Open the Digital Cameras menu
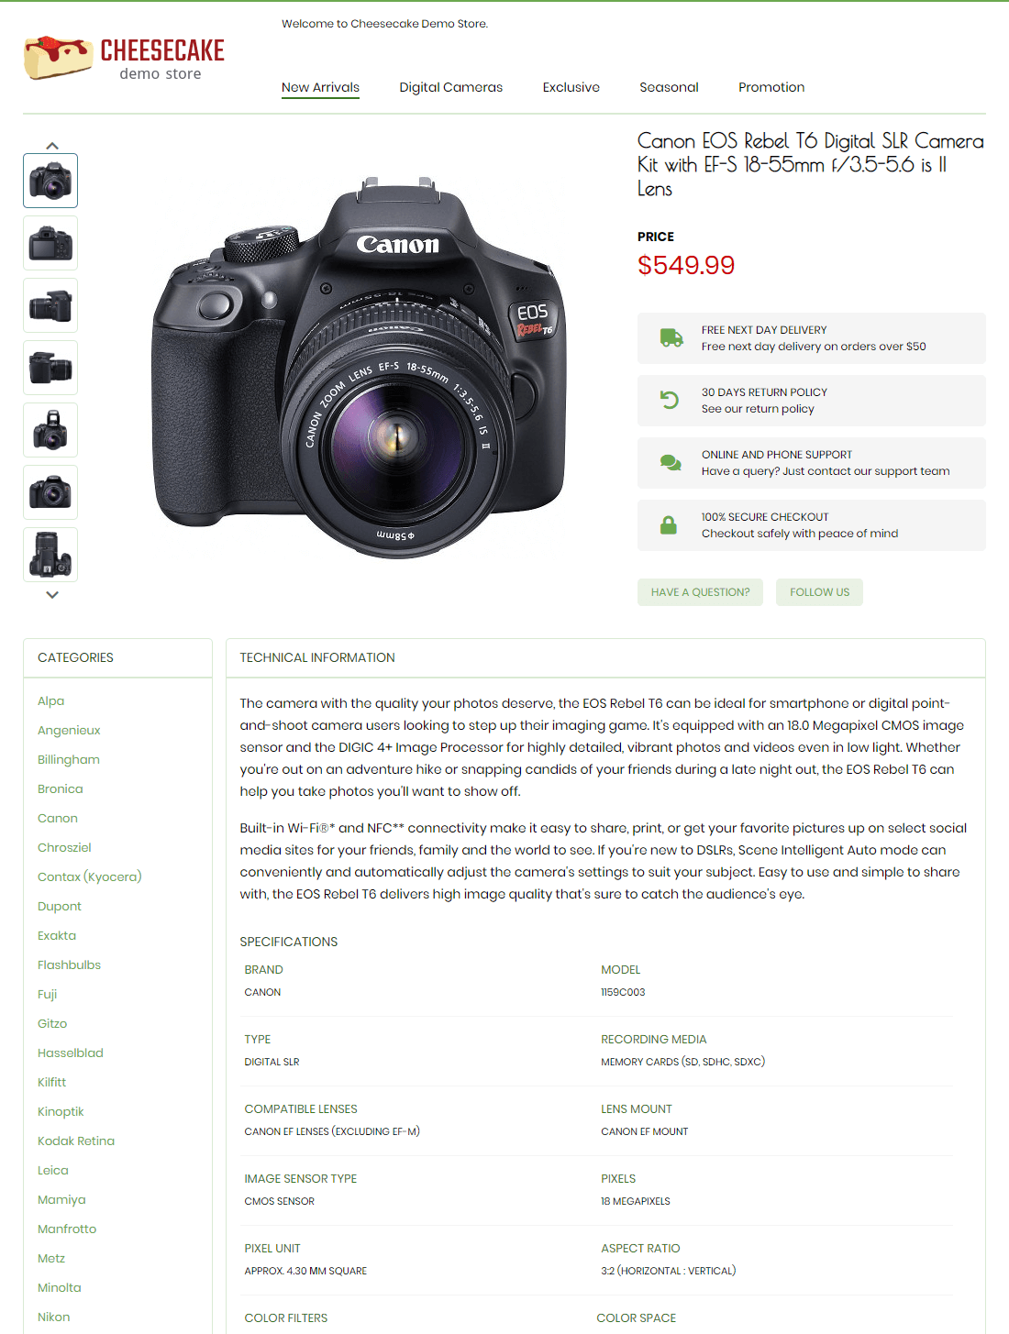The image size is (1009, 1334). pyautogui.click(x=451, y=87)
